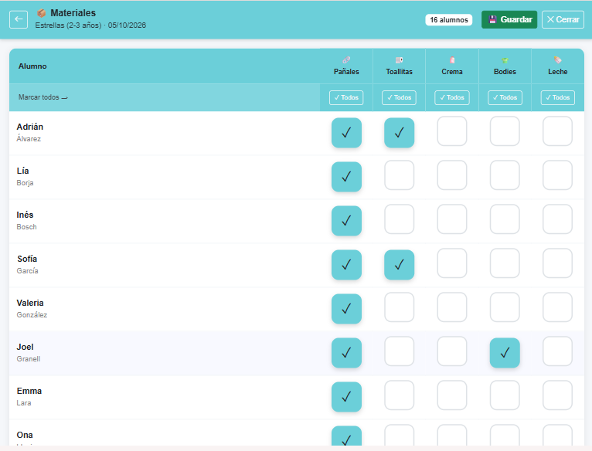Viewport: 592px width, 451px height.
Task: Check Bodies for Inés Bosch
Action: click(505, 219)
